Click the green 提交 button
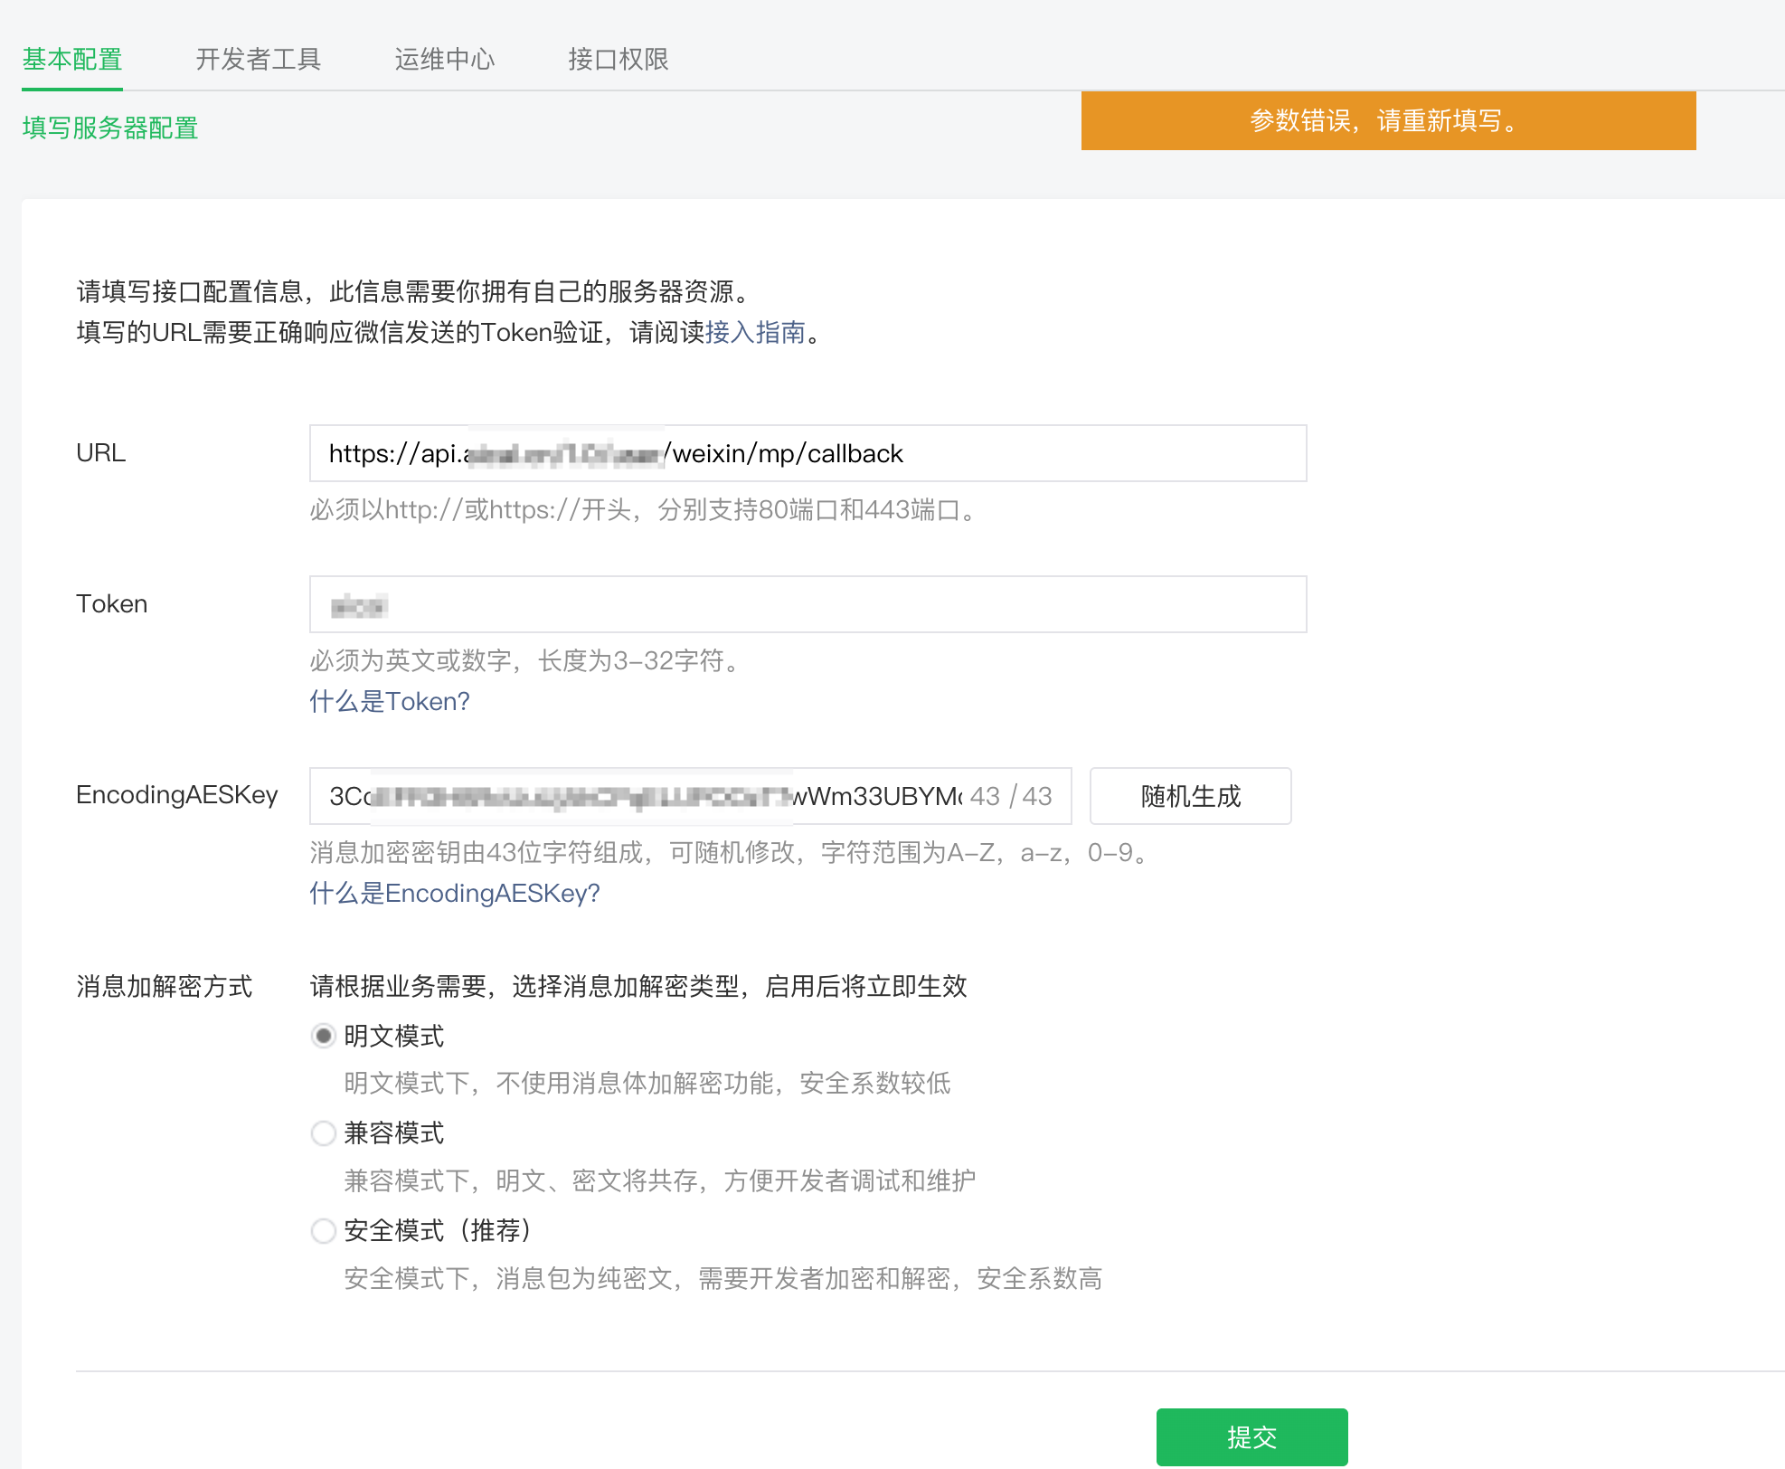 (1251, 1436)
